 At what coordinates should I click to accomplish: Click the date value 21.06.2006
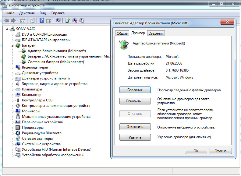(174, 63)
